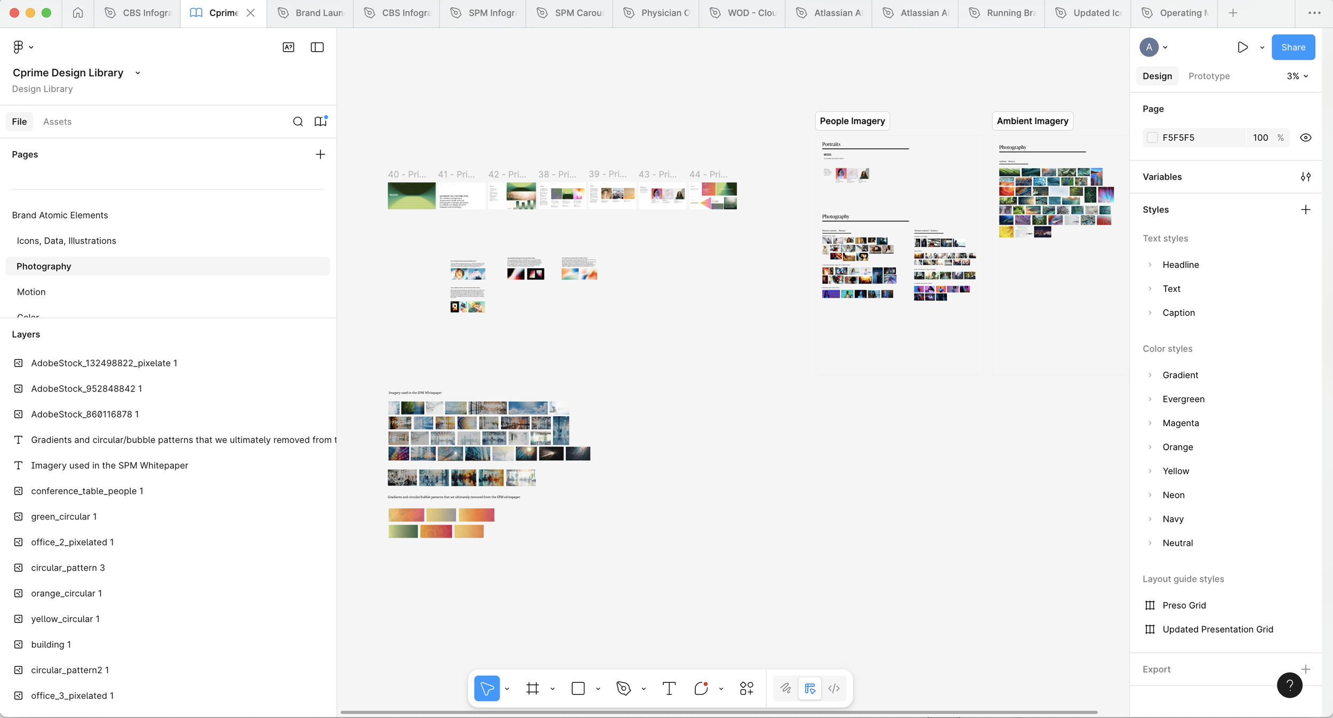The image size is (1333, 718).
Task: Open the Figma main menu icon
Action: tap(18, 47)
